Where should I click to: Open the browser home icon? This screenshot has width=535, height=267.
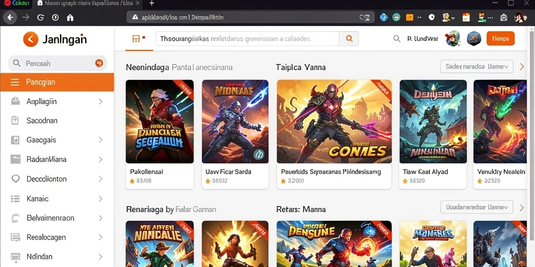(x=71, y=17)
